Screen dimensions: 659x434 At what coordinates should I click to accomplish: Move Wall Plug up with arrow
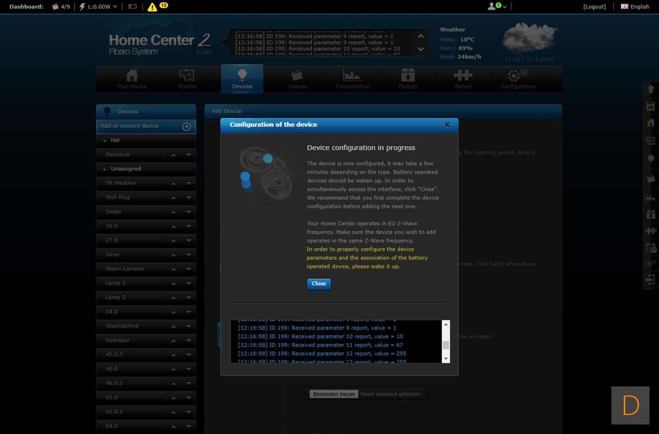pyautogui.click(x=173, y=198)
